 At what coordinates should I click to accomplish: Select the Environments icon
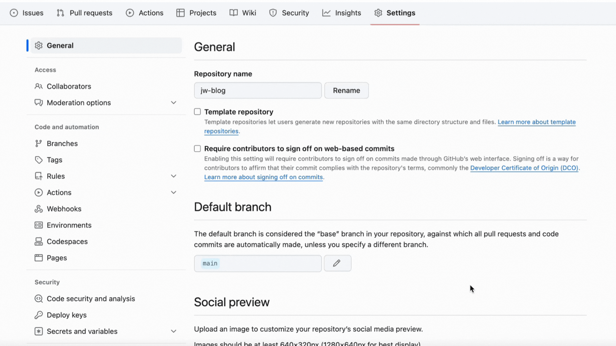pos(38,225)
